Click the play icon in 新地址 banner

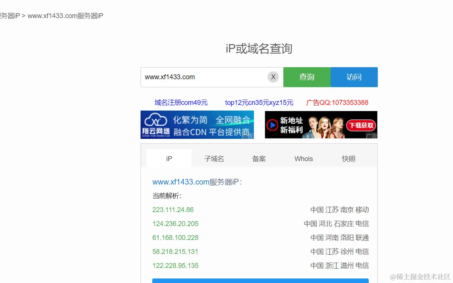[272, 125]
